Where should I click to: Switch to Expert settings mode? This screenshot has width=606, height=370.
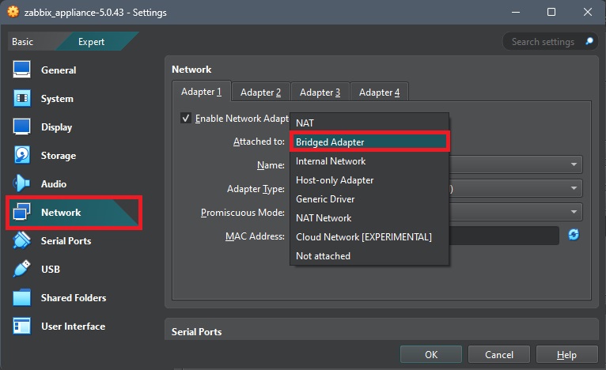click(91, 42)
